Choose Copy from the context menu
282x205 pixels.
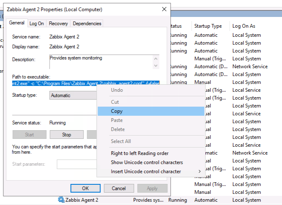pos(151,111)
